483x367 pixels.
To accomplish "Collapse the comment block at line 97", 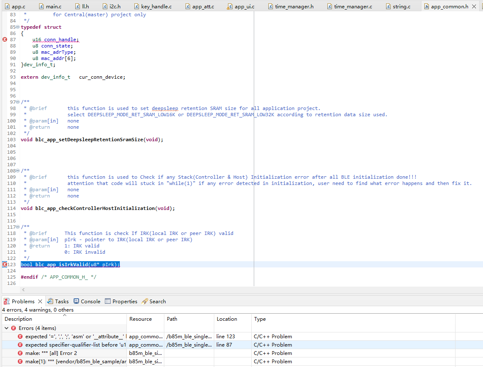I will pyautogui.click(x=17, y=102).
